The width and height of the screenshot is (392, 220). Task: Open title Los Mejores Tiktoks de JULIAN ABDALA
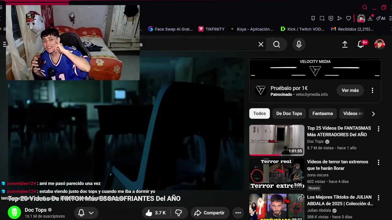[340, 200]
